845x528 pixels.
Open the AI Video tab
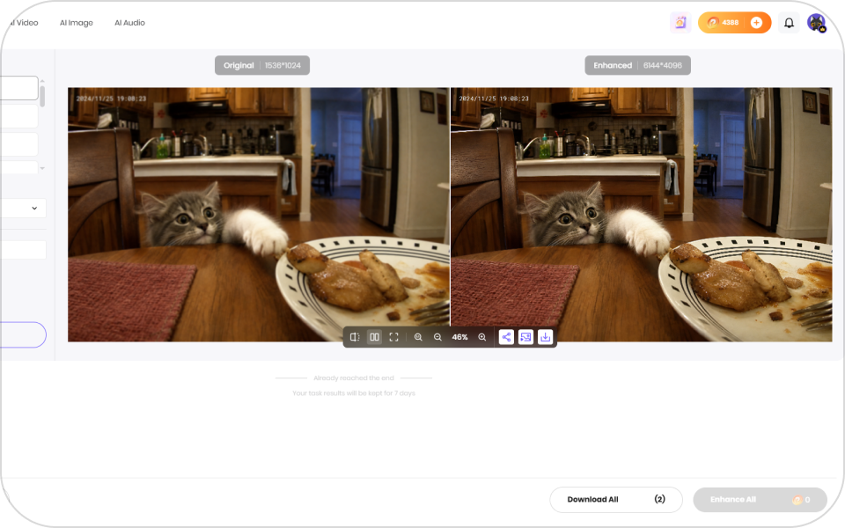24,23
